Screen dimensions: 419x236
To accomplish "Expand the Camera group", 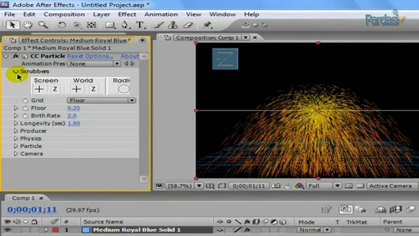I will [x=16, y=153].
